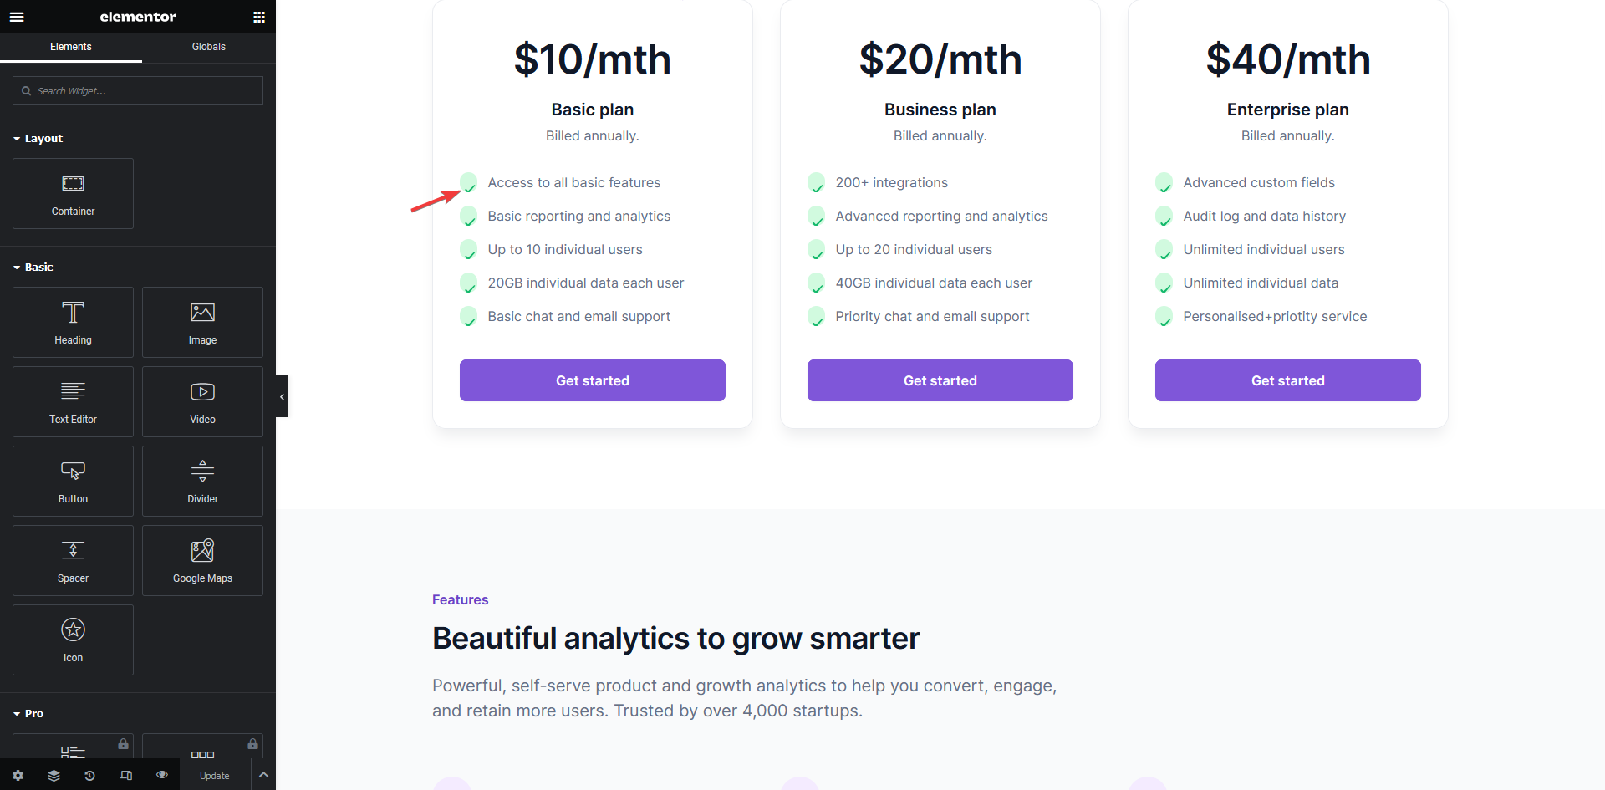Viewport: 1605px width, 790px height.
Task: Open the widgets grid icon
Action: pyautogui.click(x=259, y=17)
